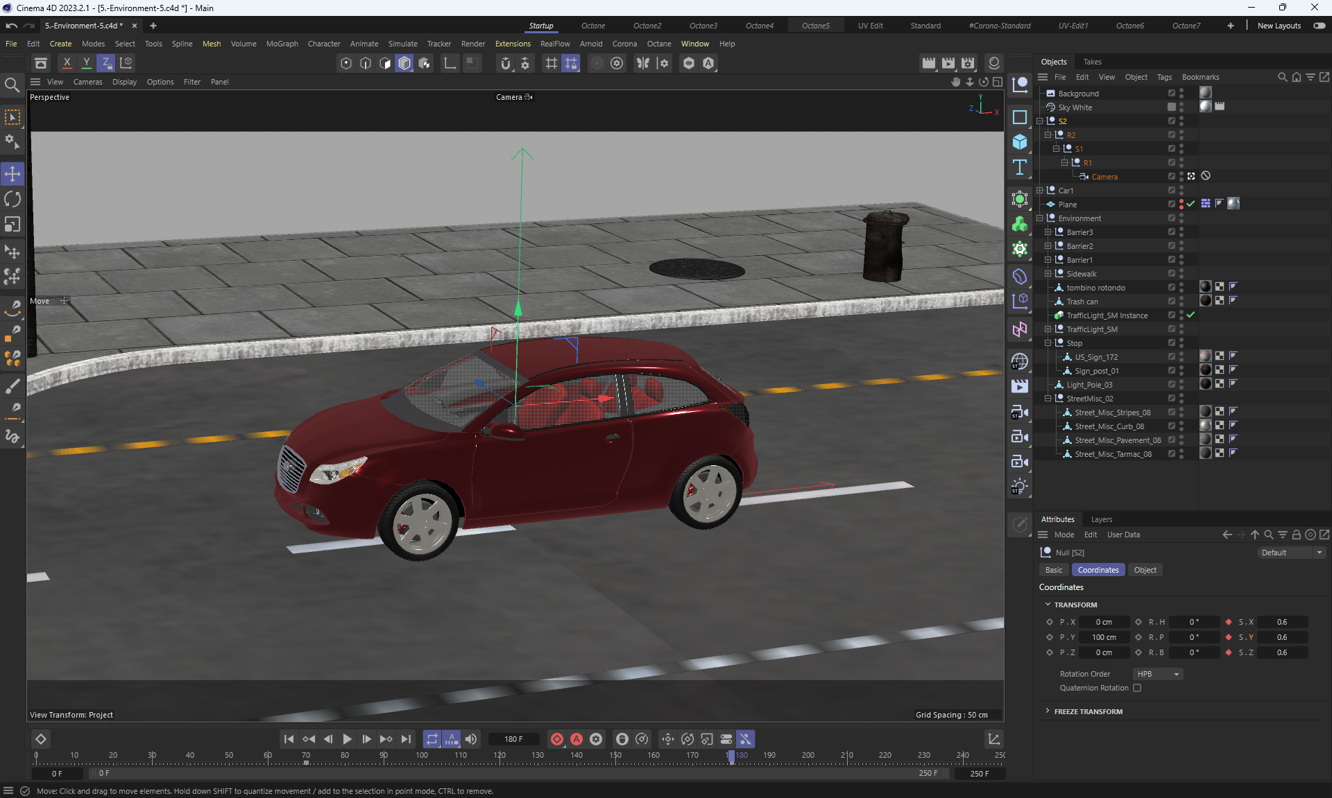Go to the start of animation
This screenshot has height=798, width=1332.
[x=289, y=739]
